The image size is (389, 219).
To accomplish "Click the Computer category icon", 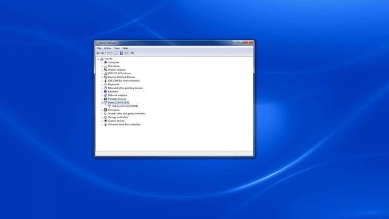I will tap(105, 63).
